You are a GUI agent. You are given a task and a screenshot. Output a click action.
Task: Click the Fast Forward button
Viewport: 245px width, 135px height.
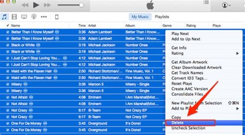point(47,5)
